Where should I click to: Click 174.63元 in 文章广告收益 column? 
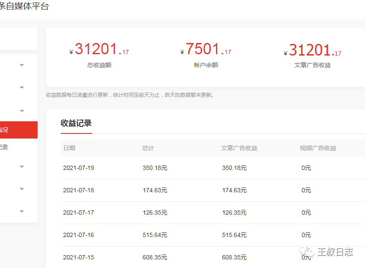(x=234, y=190)
